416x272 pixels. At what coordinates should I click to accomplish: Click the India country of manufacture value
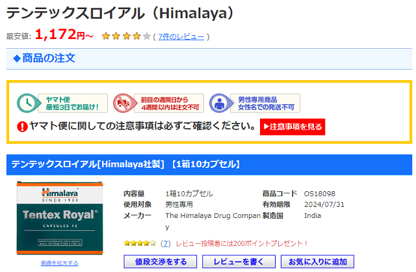pos(312,215)
